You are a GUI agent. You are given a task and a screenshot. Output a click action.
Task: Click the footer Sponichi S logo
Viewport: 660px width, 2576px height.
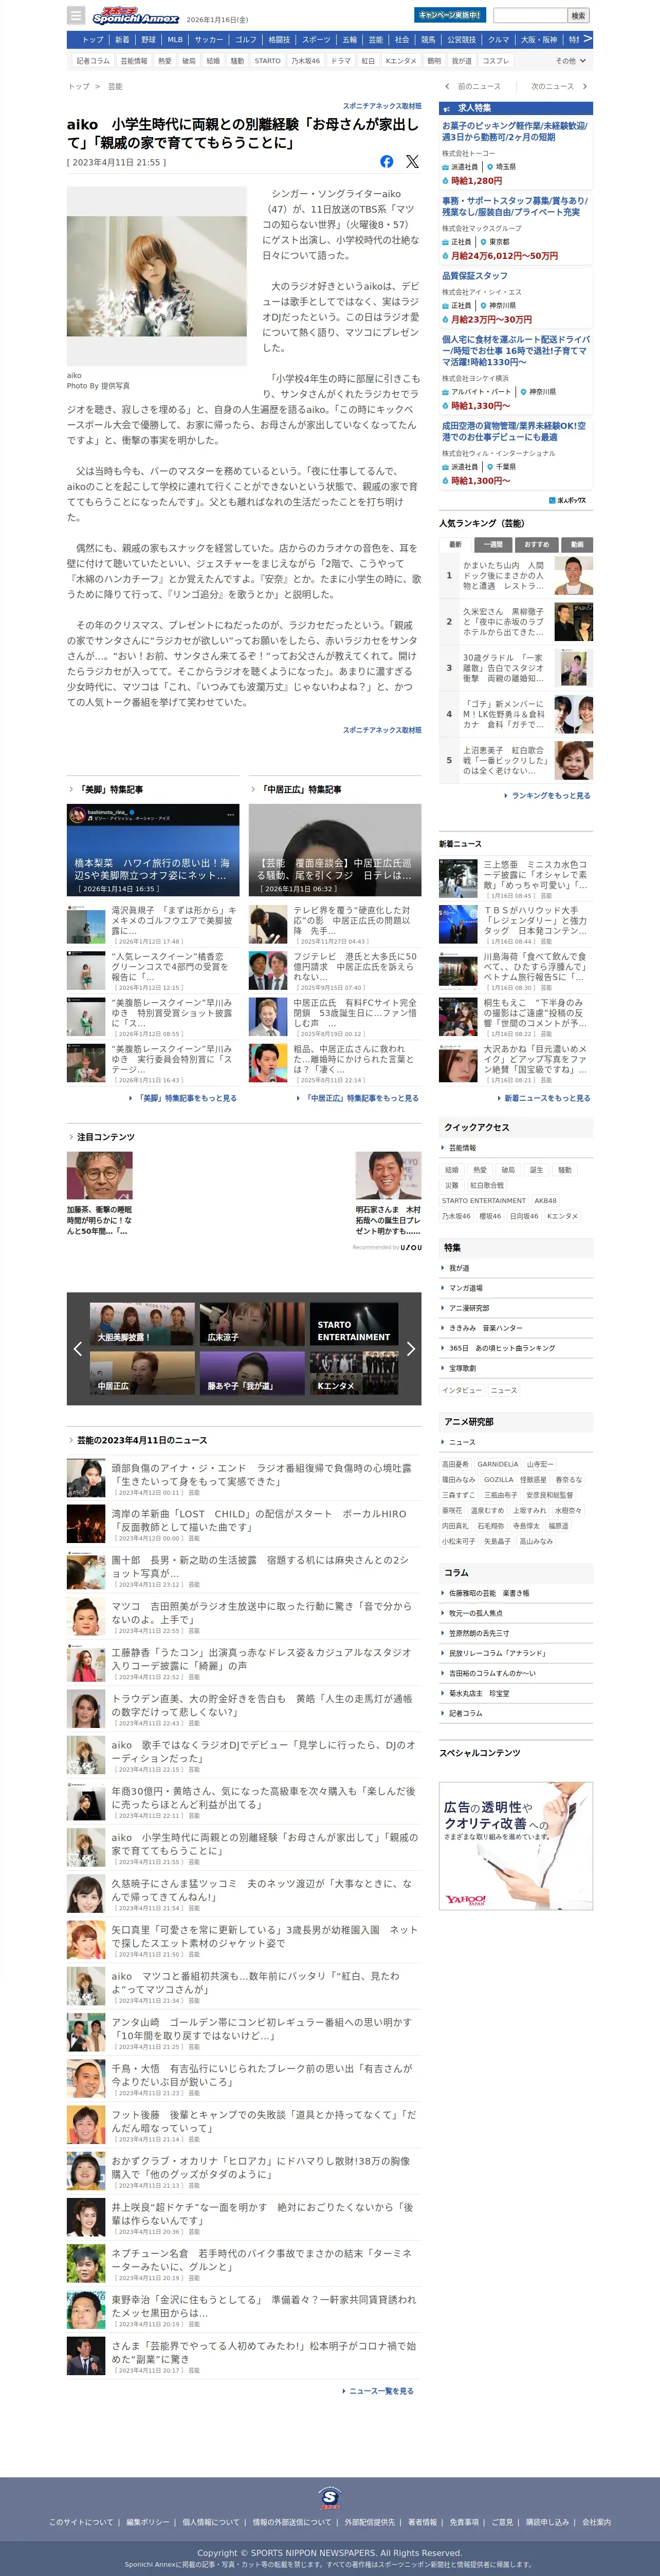[329, 2497]
